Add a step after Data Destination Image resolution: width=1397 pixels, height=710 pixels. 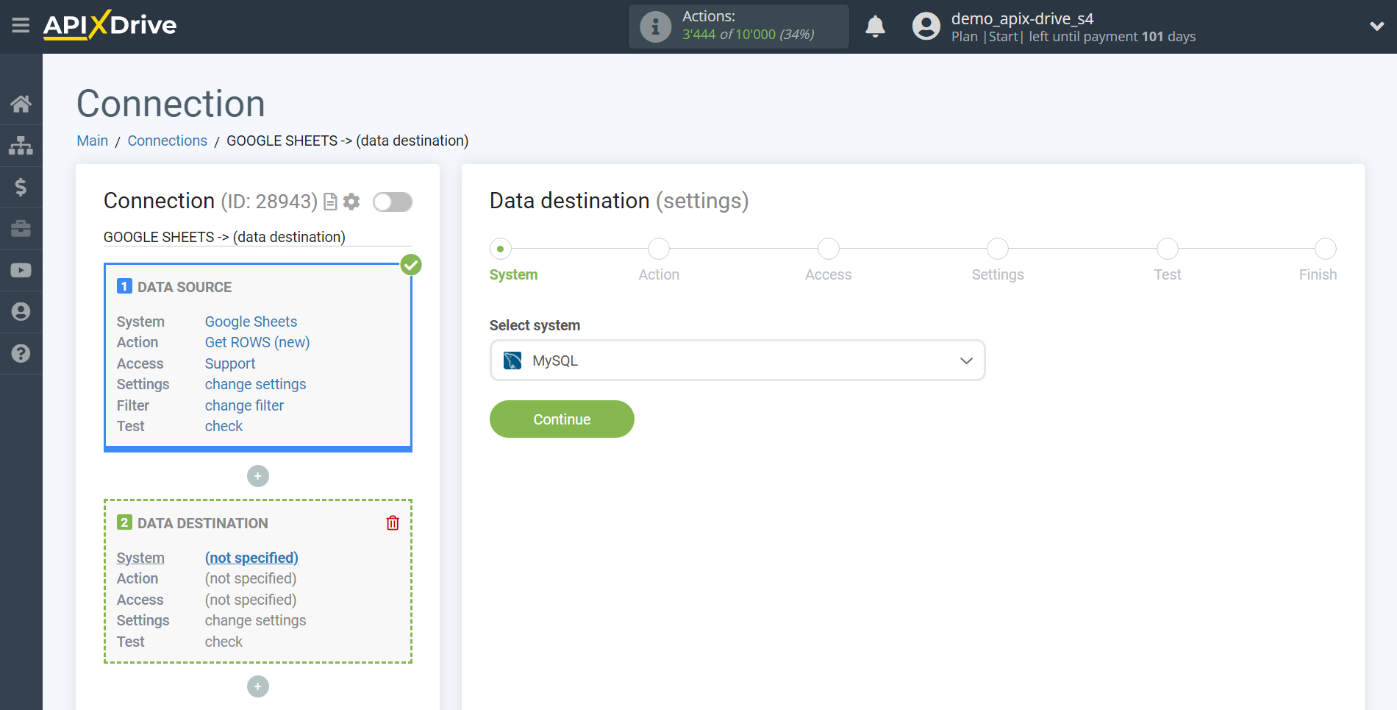258,686
